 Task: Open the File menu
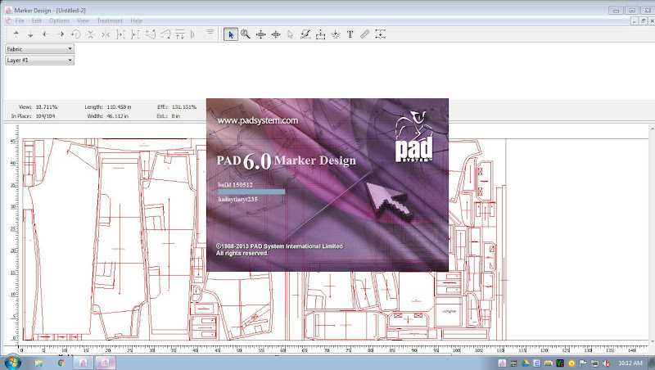[x=20, y=20]
